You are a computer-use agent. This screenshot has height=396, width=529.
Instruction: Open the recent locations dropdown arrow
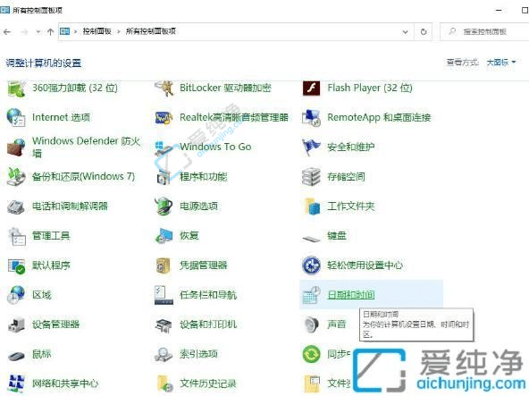tap(38, 32)
